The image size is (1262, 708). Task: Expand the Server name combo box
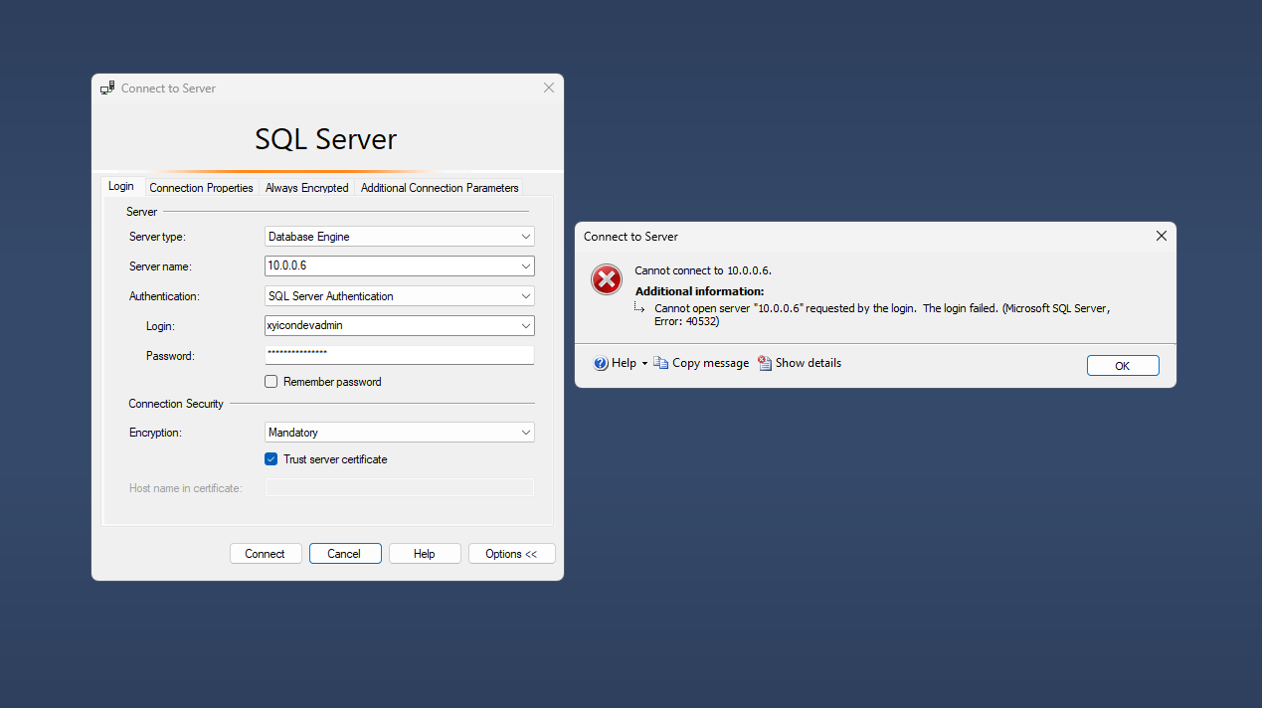(x=526, y=266)
